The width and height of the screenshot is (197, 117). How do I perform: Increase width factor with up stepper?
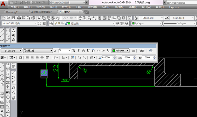[x=154, y=57]
